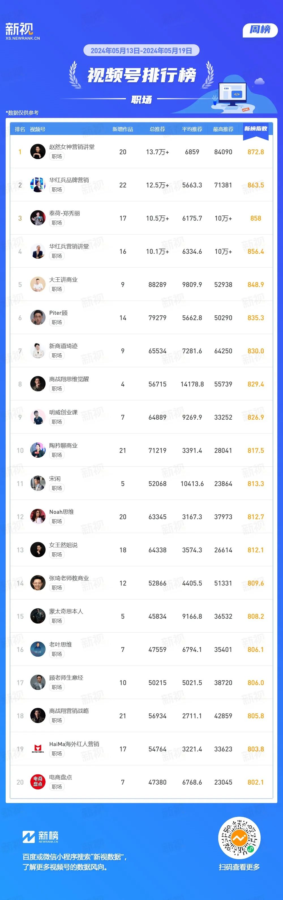The width and height of the screenshot is (283, 900).
Task: Click the 新视 logo at top left
Action: coord(23,31)
